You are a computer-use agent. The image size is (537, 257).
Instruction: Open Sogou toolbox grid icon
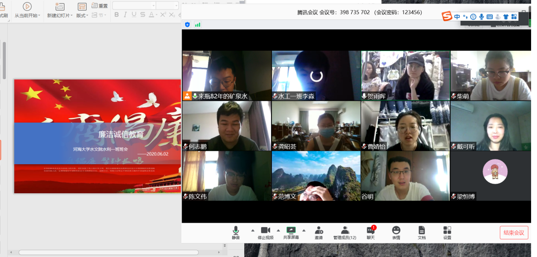[x=514, y=16]
